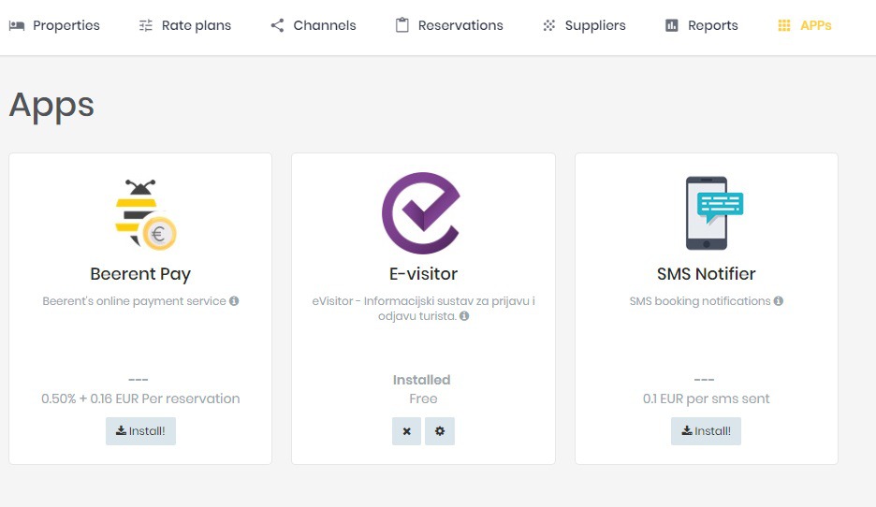Click the Beerent Pay bee logo
The width and height of the screenshot is (876, 507).
point(143,214)
